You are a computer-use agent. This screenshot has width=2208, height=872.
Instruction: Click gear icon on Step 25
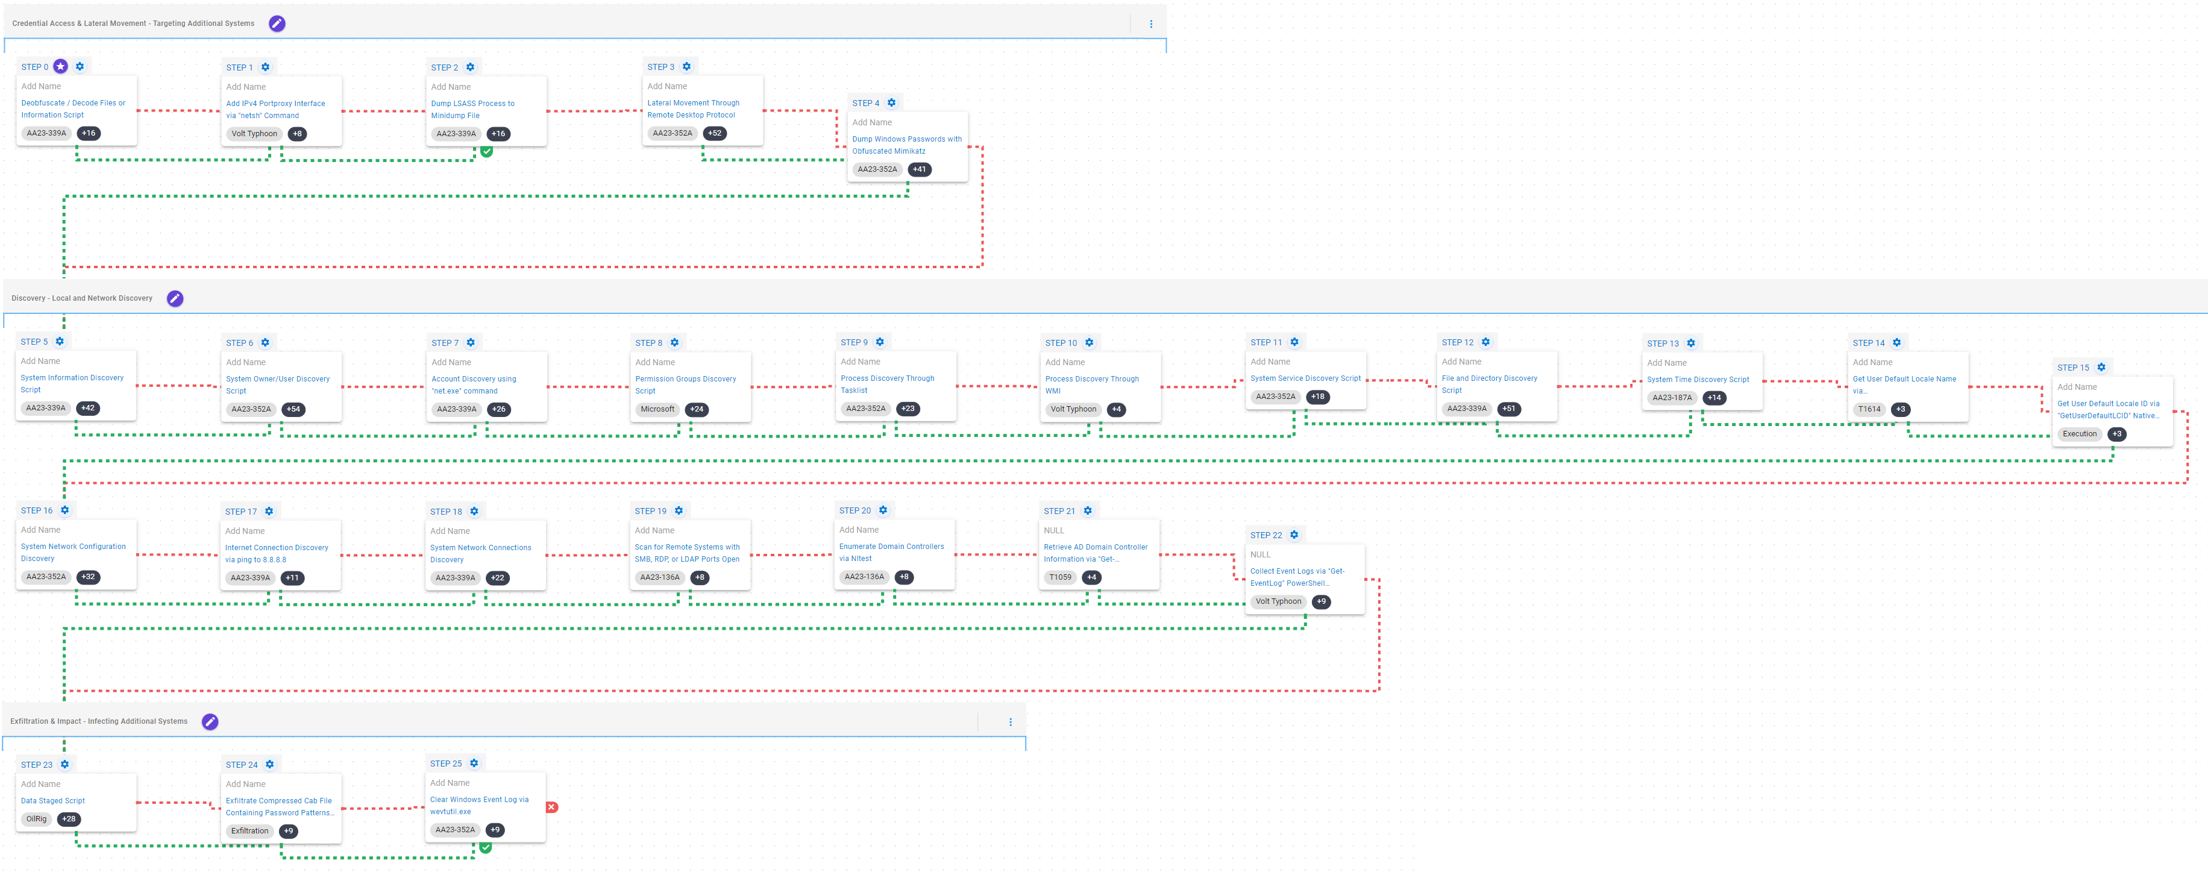coord(474,763)
